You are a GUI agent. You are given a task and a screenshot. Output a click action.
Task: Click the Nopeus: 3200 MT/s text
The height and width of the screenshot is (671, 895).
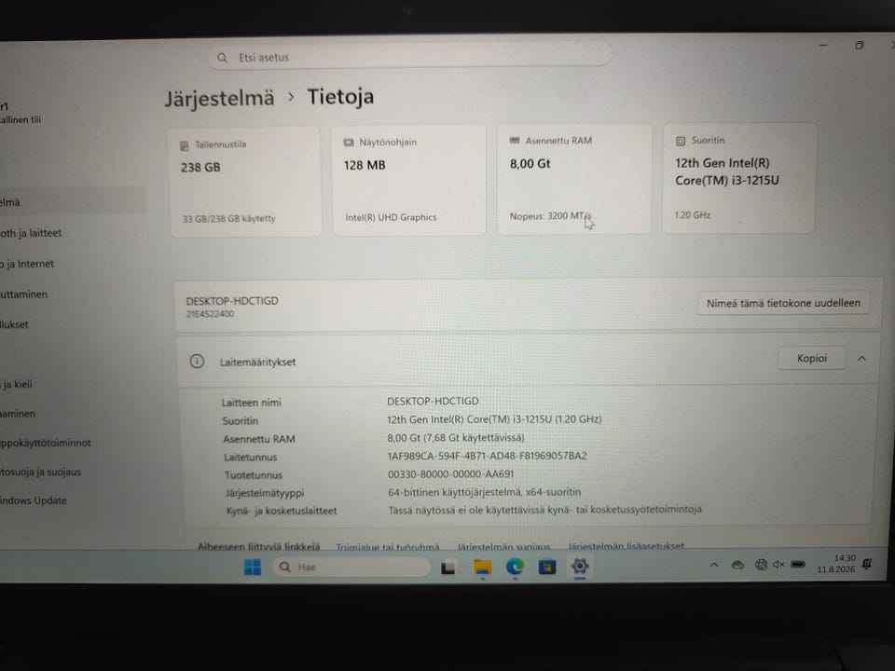click(550, 215)
